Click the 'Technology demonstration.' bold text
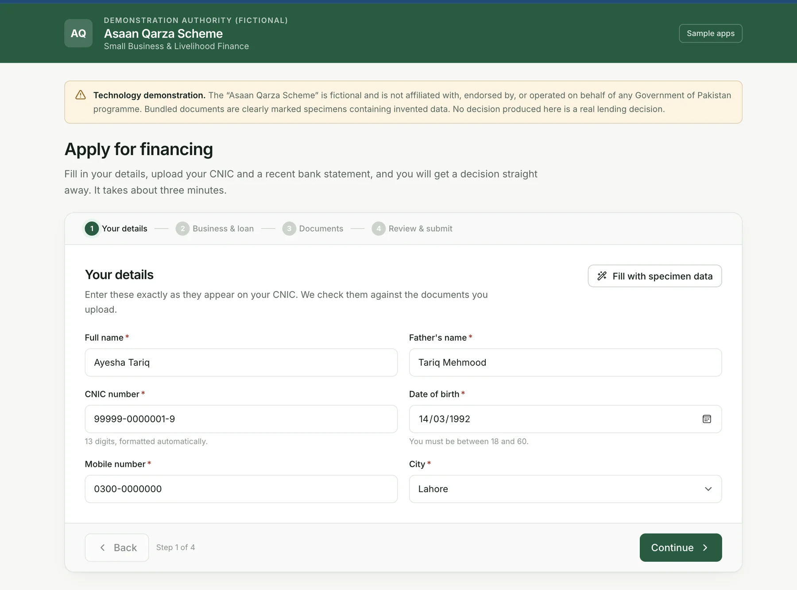797x590 pixels. pos(149,95)
